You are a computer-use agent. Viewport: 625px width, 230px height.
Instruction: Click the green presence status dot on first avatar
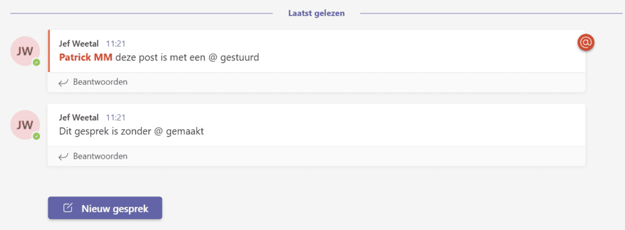36,62
